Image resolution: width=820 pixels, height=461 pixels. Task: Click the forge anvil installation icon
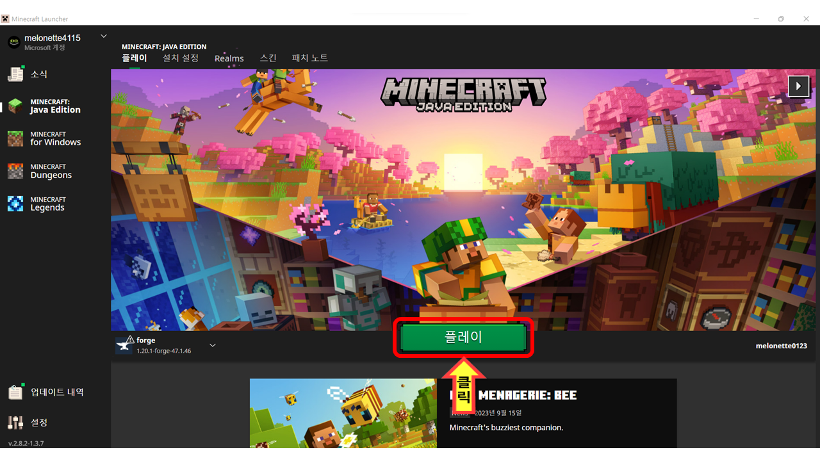[x=124, y=345]
